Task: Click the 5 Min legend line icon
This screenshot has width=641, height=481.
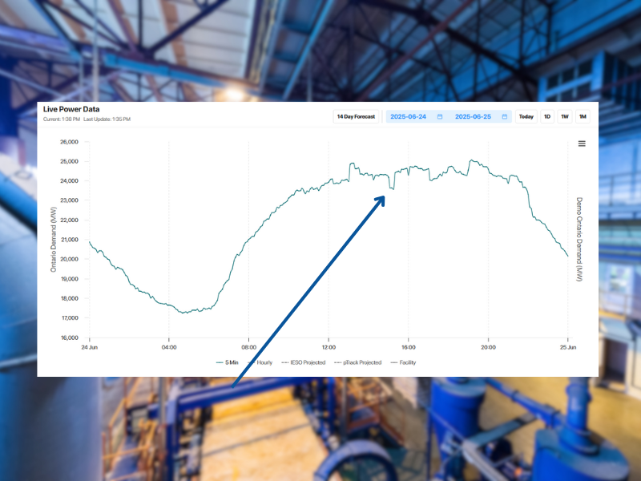Action: [x=219, y=362]
